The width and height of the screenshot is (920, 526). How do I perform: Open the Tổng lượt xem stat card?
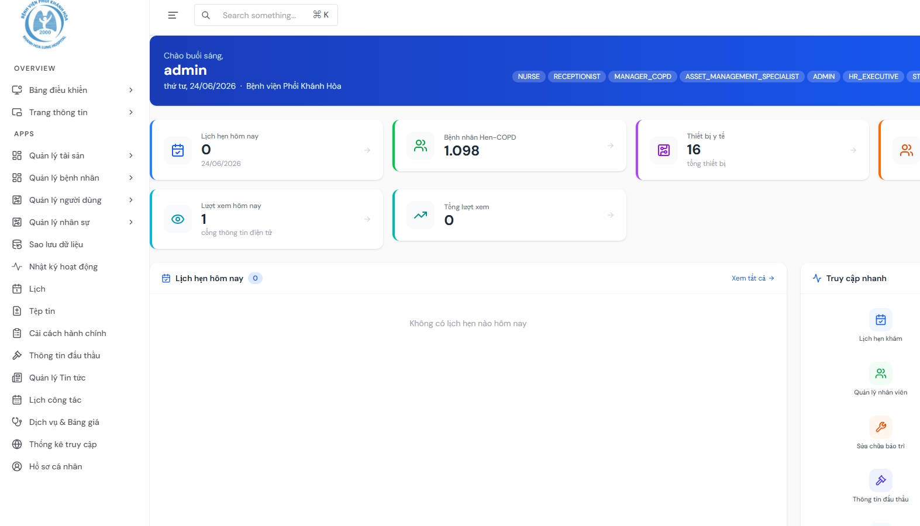[509, 215]
